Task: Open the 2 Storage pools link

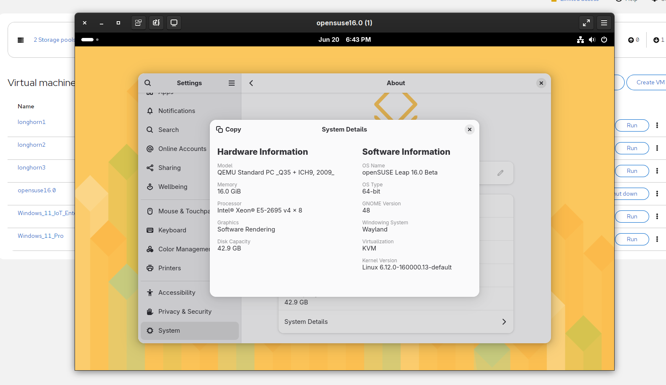Action: coord(54,40)
